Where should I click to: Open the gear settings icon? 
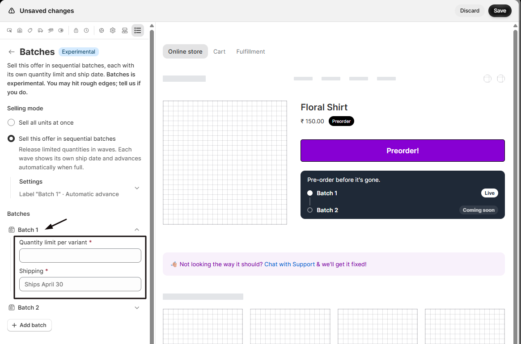pos(113,30)
